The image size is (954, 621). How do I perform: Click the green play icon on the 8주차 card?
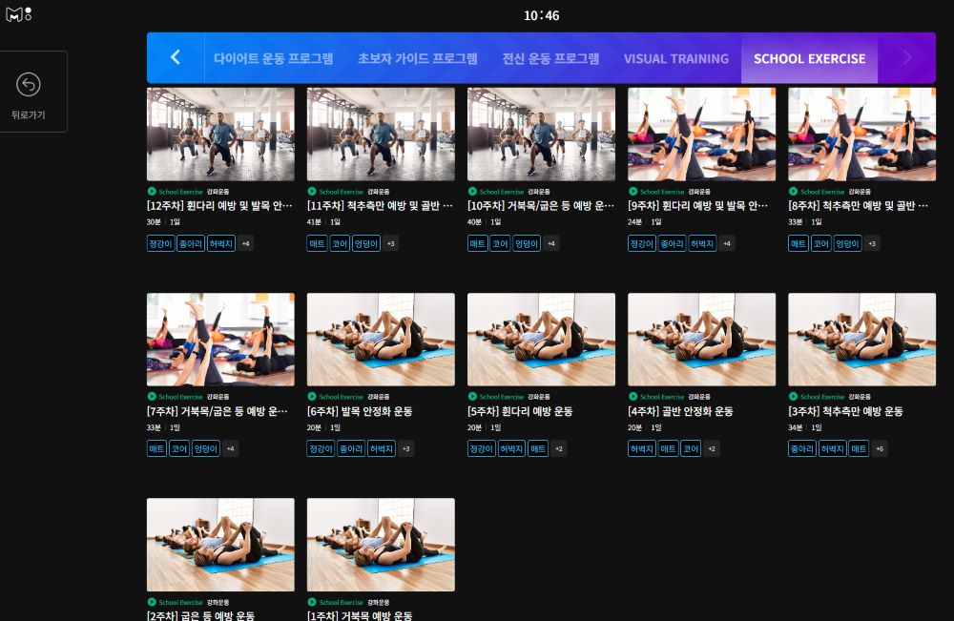(x=793, y=191)
